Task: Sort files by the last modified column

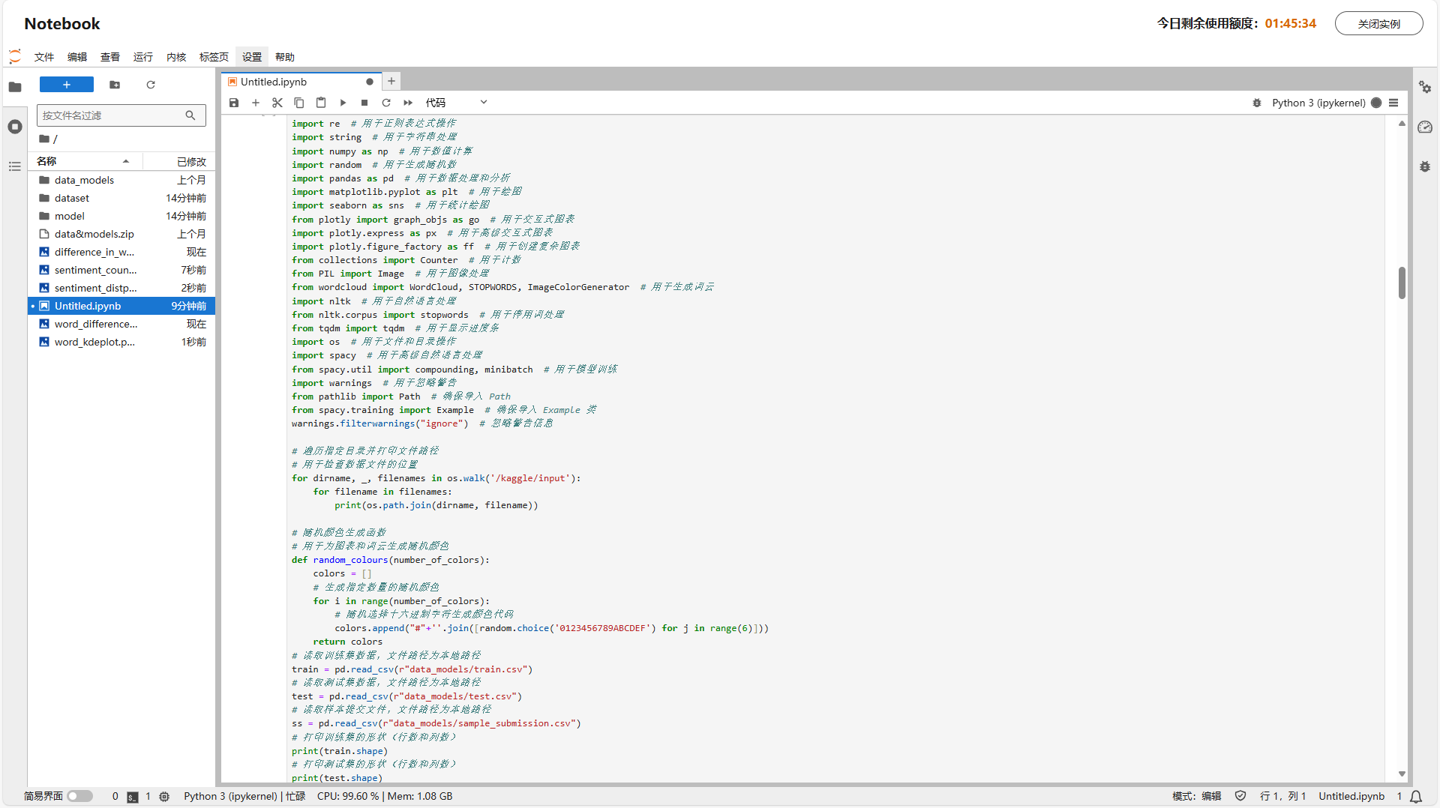Action: (x=180, y=161)
